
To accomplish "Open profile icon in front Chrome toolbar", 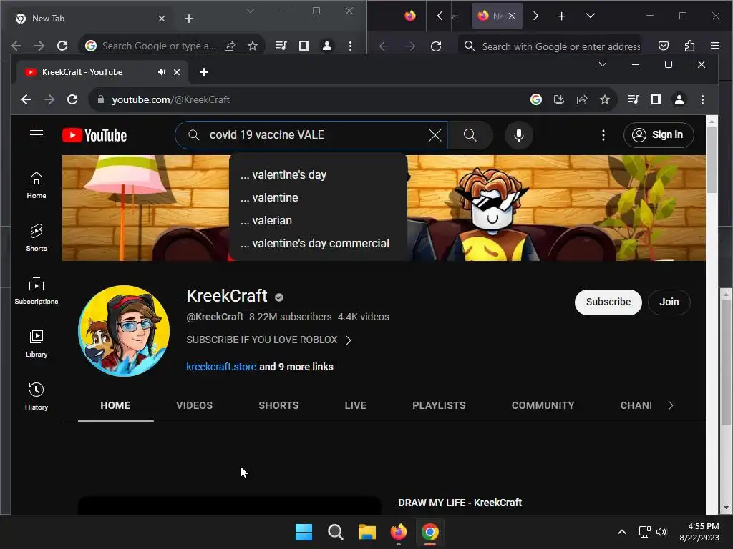I will click(679, 99).
